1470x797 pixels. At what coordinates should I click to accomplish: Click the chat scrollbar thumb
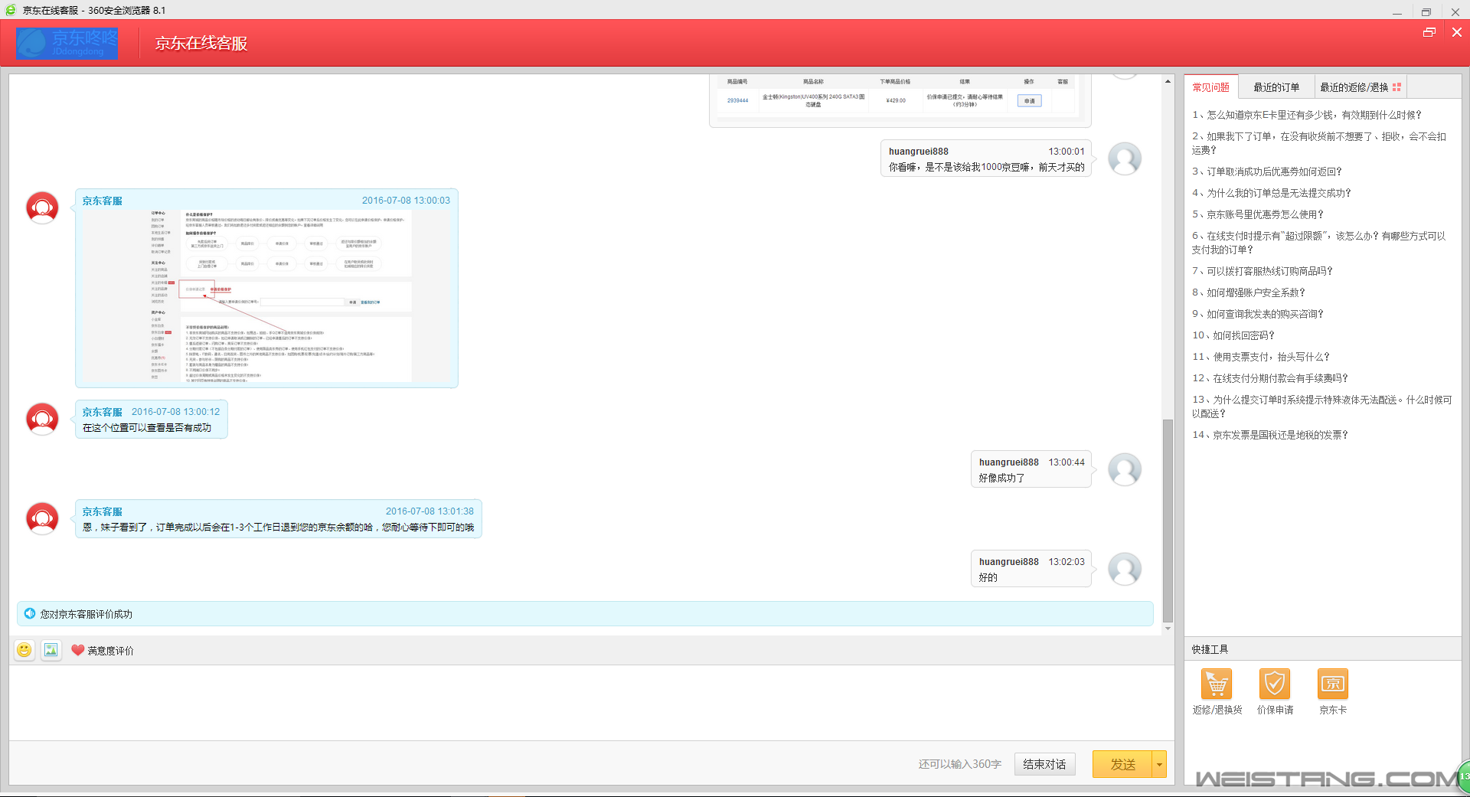click(x=1168, y=521)
